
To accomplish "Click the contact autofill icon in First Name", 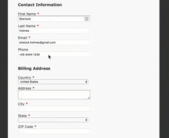I will (86, 19).
